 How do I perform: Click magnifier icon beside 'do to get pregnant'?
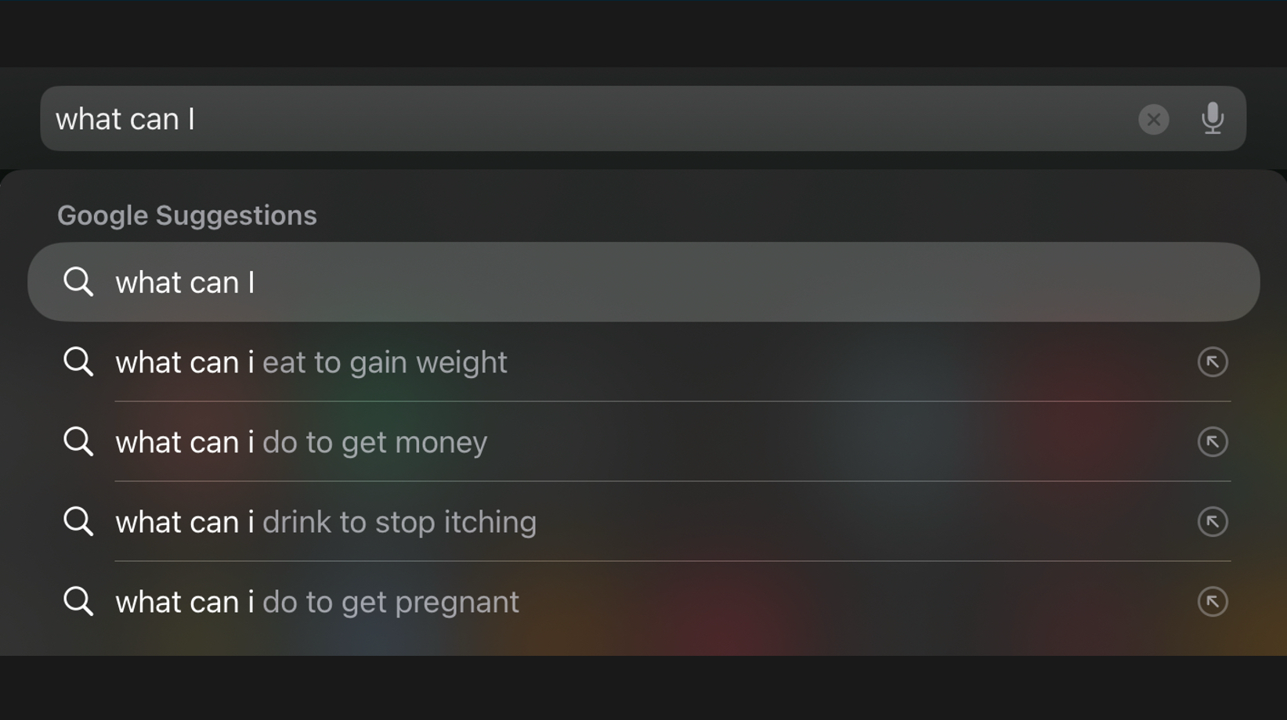pyautogui.click(x=78, y=602)
